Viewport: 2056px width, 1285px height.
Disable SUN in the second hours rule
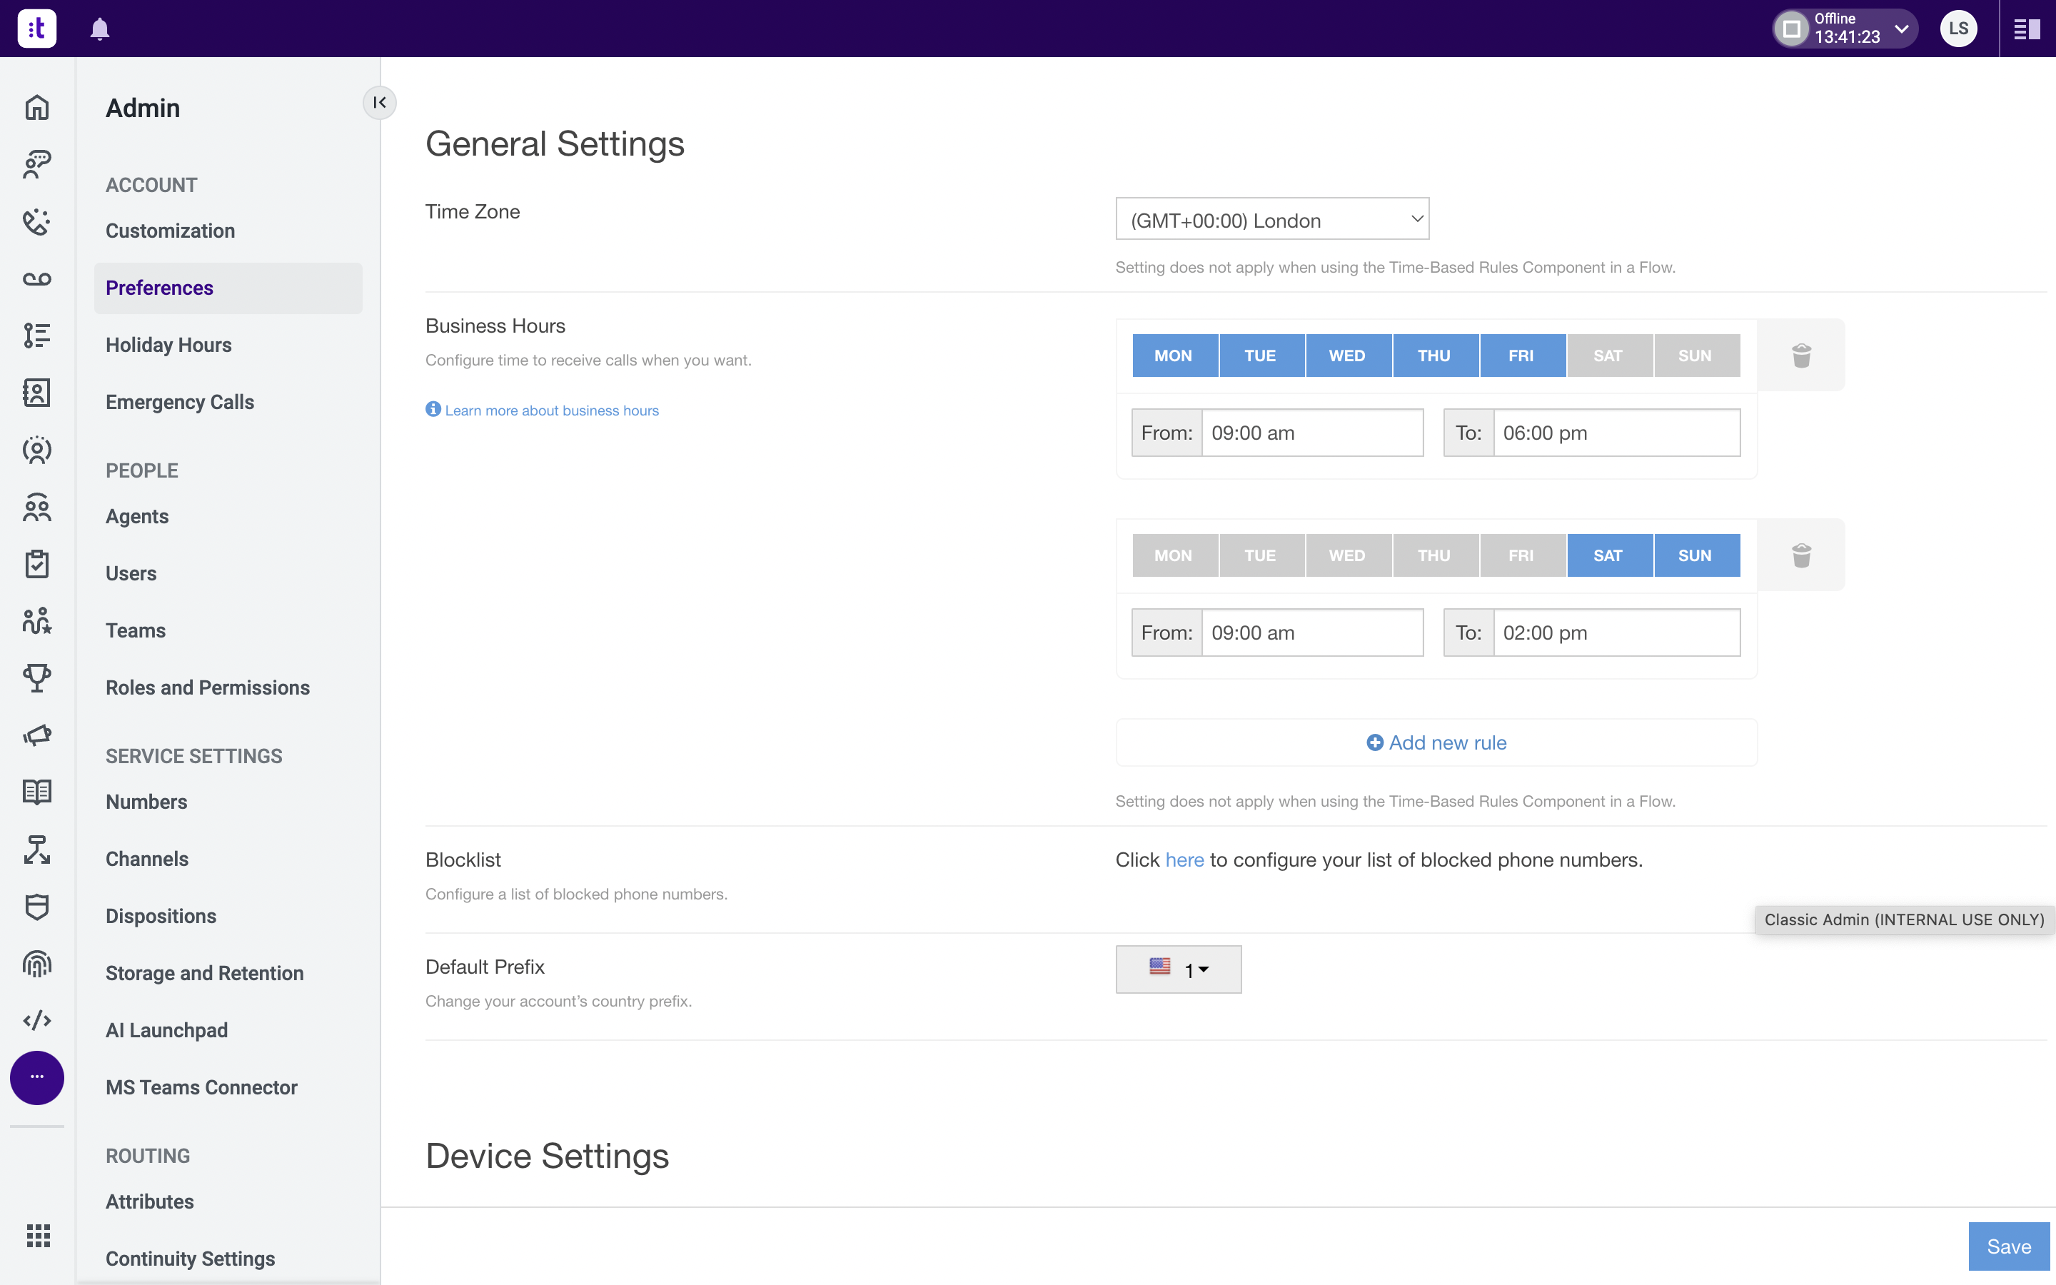pos(1695,555)
